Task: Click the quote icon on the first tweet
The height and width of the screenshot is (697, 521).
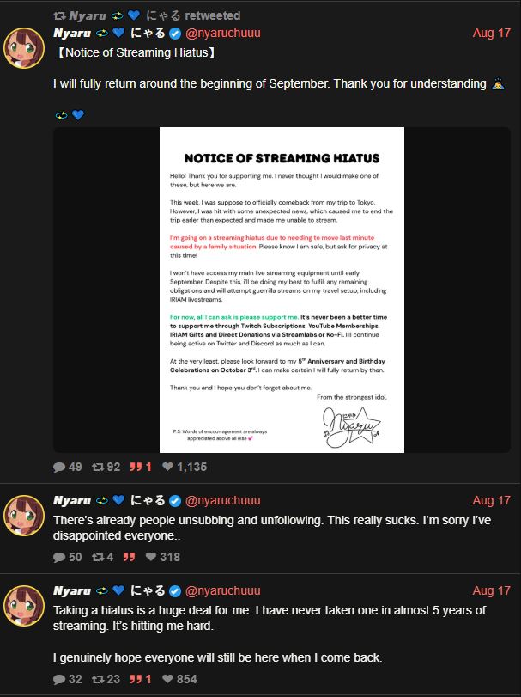Action: tap(136, 467)
